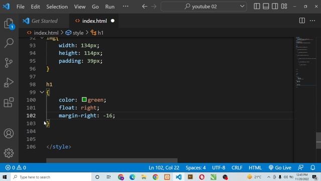This screenshot has width=321, height=181.
Task: Open Customize Layout icon
Action: tap(284, 7)
